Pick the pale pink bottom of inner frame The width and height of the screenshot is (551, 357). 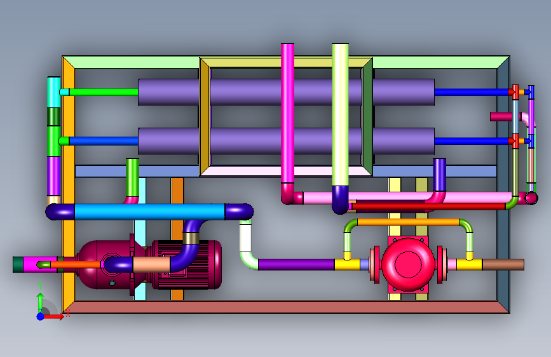point(246,171)
